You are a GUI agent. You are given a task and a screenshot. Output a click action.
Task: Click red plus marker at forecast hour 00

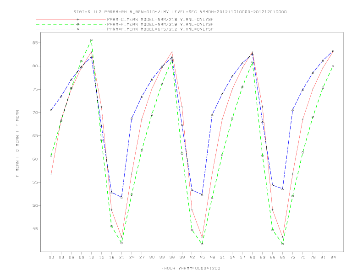point(51,174)
